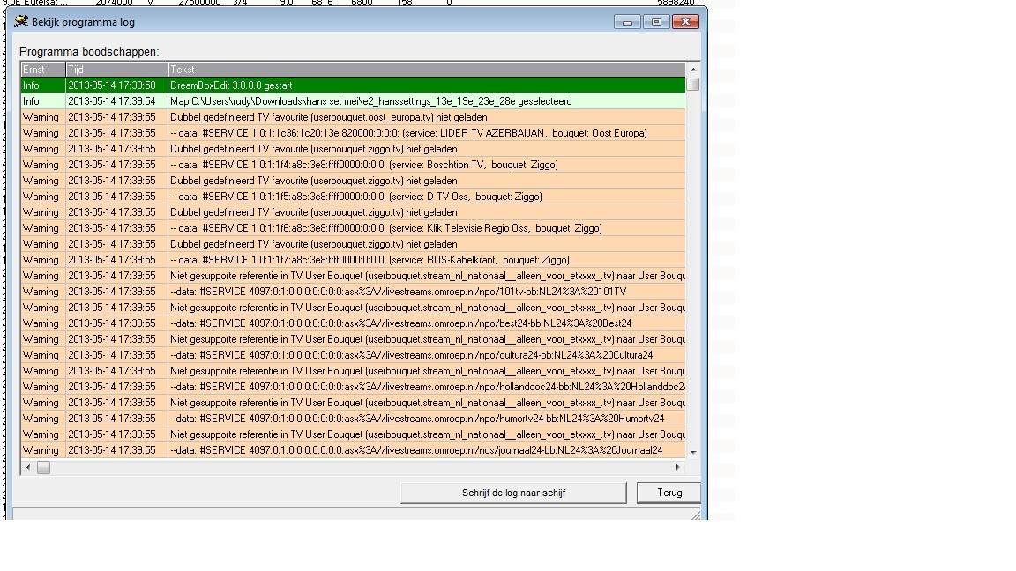Click the DreamBoxEdit title bar icon
The height and width of the screenshot is (571, 1016).
click(21, 21)
